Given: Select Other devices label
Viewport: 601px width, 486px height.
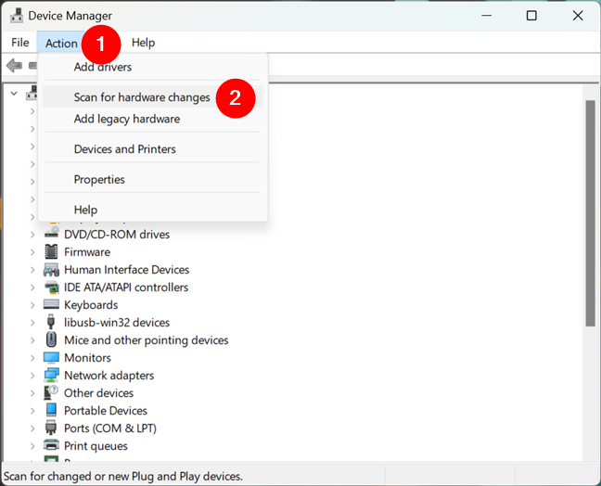Looking at the screenshot, I should [98, 393].
